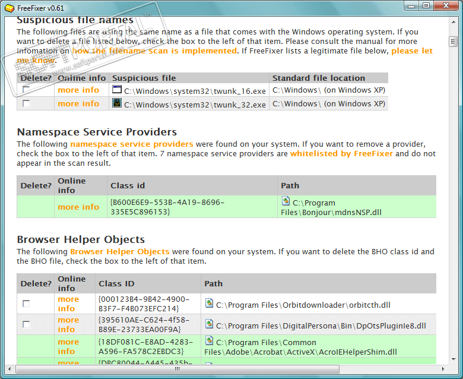Click the vertical scrollbar down arrow
The image size is (463, 379).
454,359
